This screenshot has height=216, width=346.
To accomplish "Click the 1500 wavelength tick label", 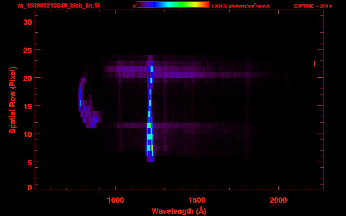I will click(x=197, y=200).
